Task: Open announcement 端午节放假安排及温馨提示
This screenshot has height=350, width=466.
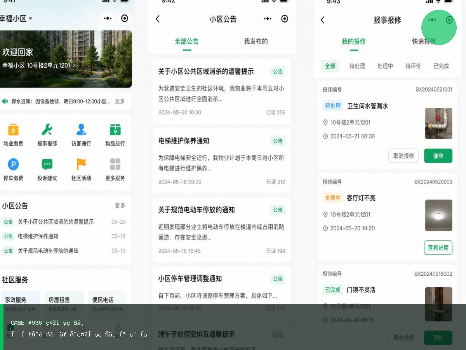Action: point(196,334)
